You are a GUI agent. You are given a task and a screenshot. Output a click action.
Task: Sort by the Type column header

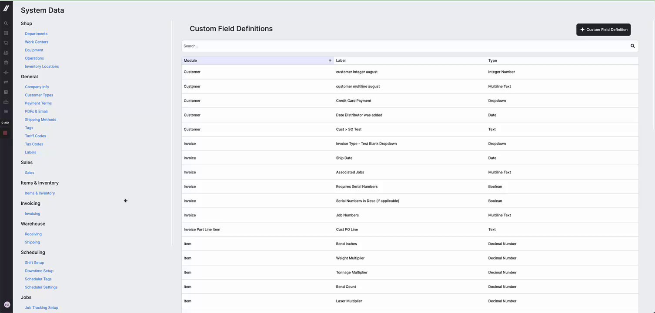(x=492, y=61)
